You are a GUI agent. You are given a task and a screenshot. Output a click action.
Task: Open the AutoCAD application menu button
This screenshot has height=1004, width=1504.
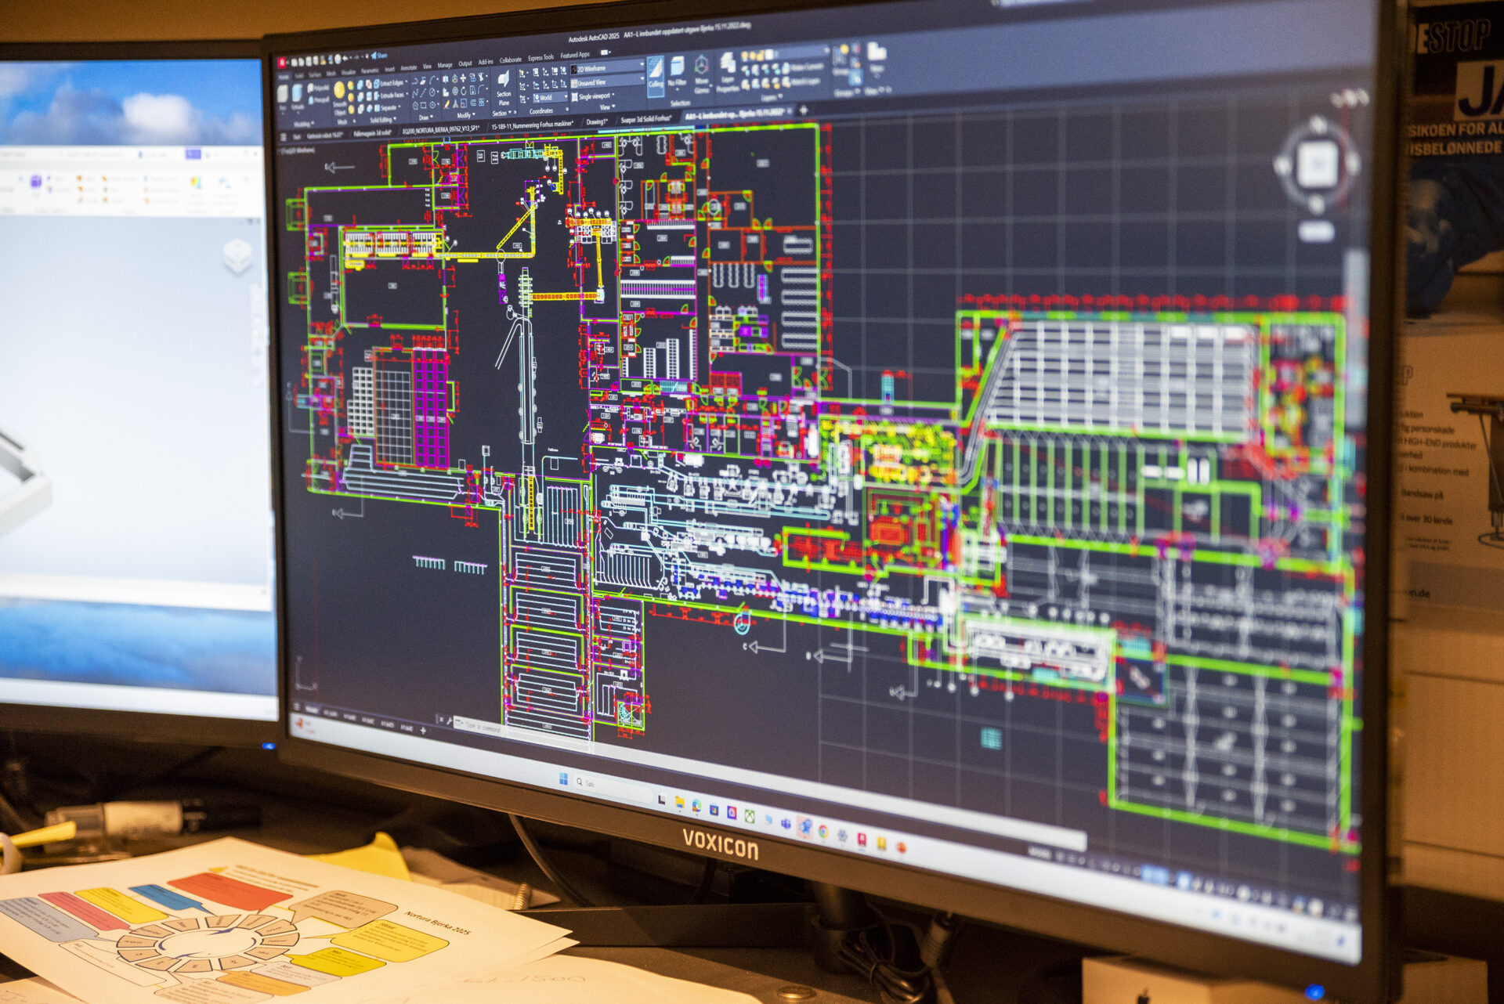click(x=281, y=62)
